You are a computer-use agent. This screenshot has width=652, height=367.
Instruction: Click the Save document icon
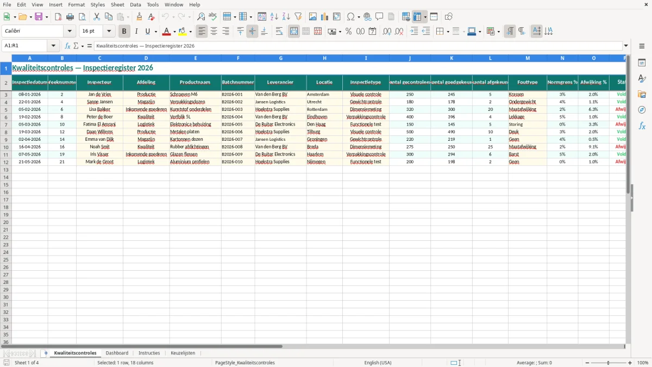click(39, 17)
